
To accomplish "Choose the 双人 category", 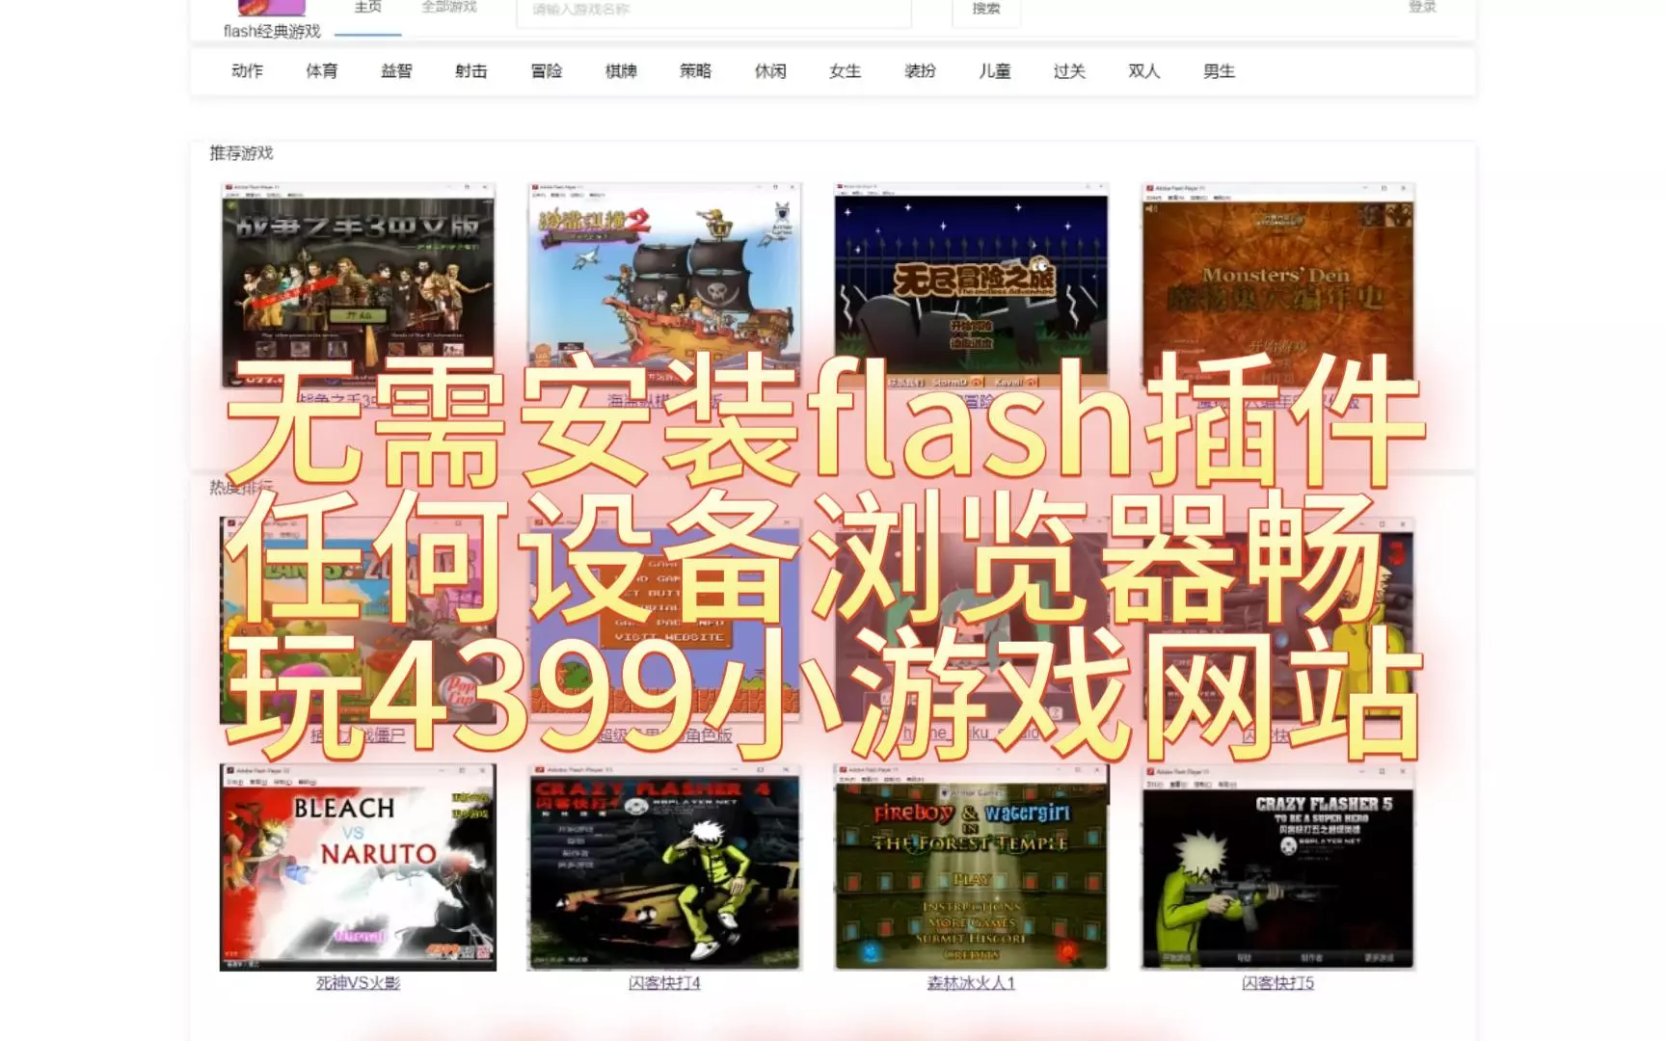I will (1144, 70).
